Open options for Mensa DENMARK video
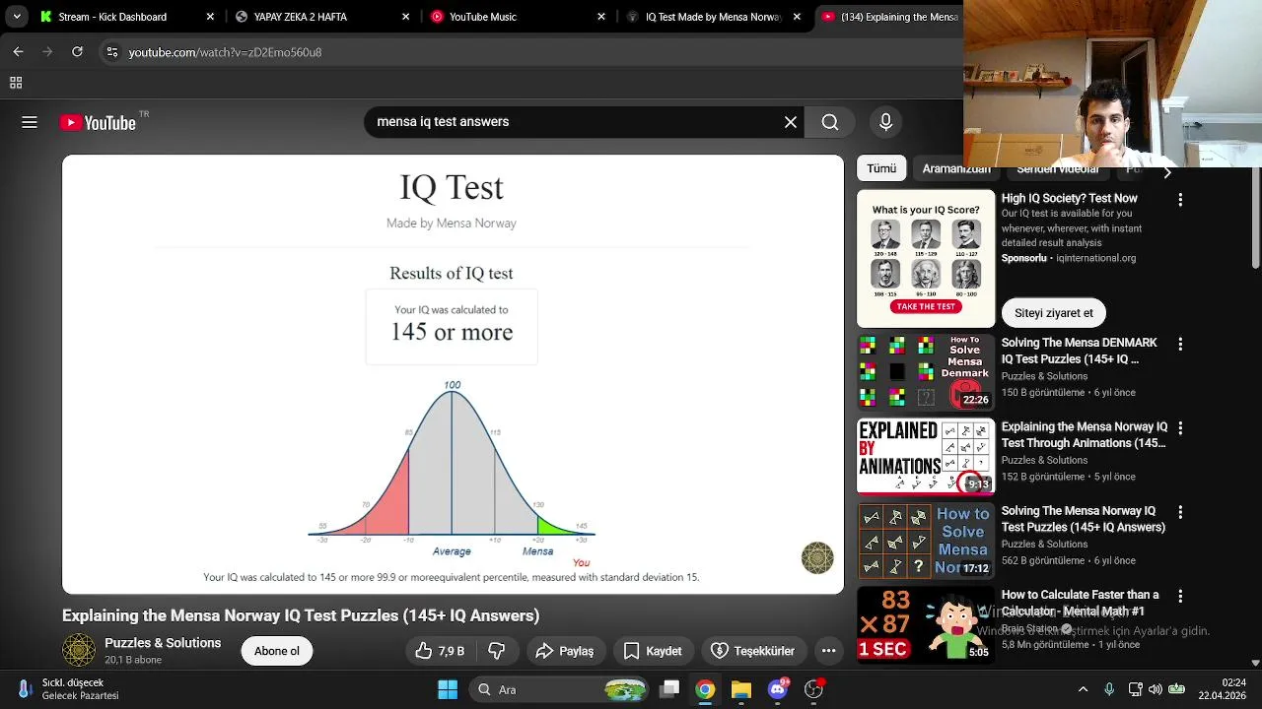This screenshot has height=709, width=1262. 1180,345
